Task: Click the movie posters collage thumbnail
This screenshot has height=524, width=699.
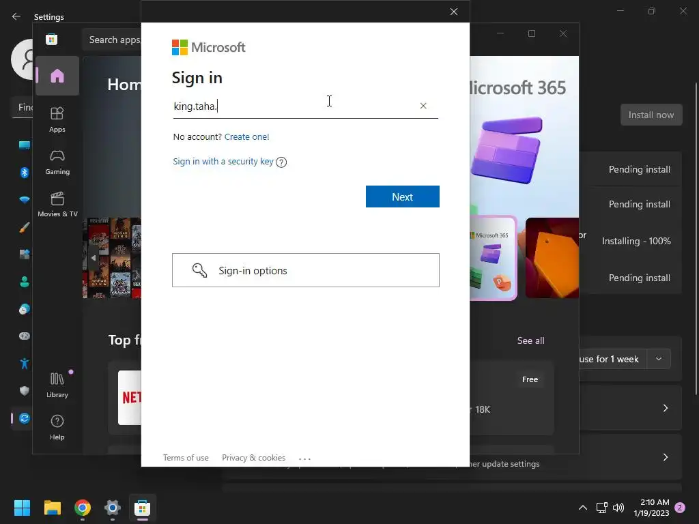Action: (x=112, y=258)
